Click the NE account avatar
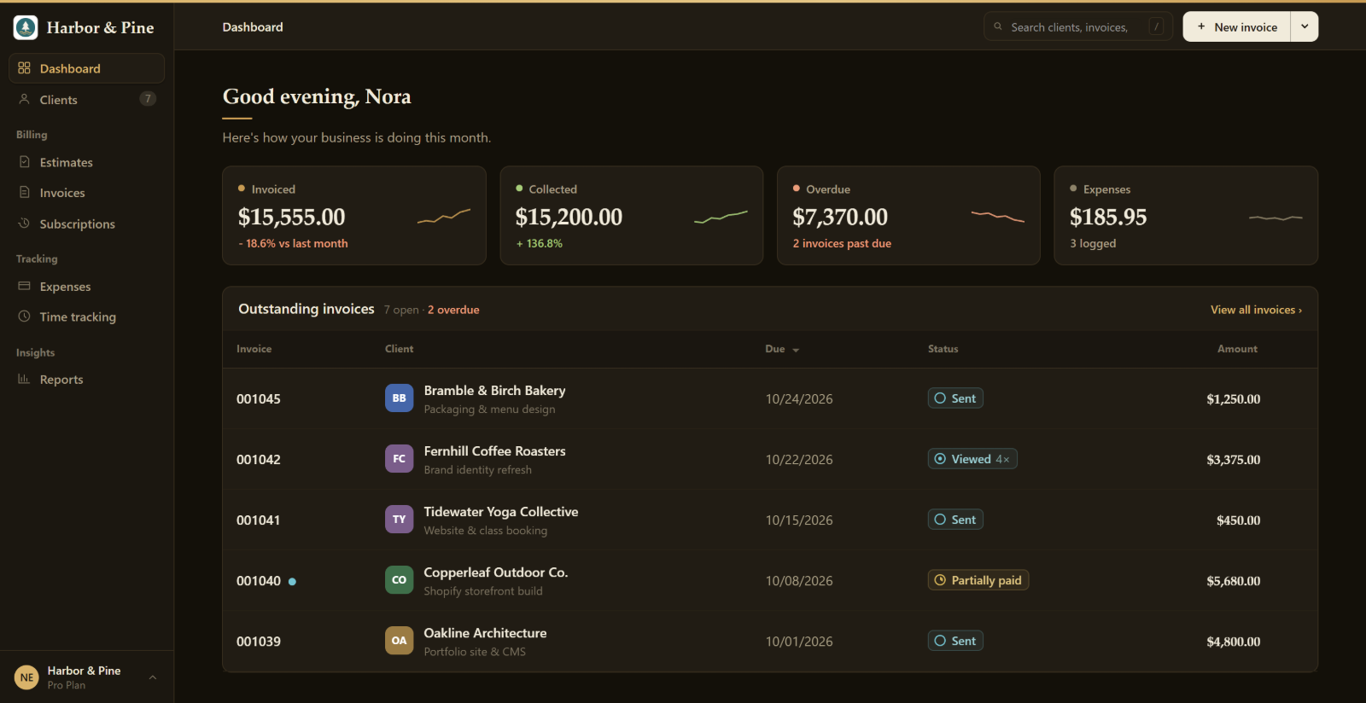This screenshot has width=1366, height=703. 26,677
